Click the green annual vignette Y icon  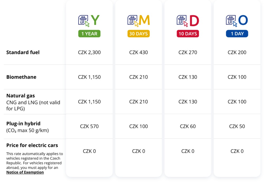tap(89, 21)
